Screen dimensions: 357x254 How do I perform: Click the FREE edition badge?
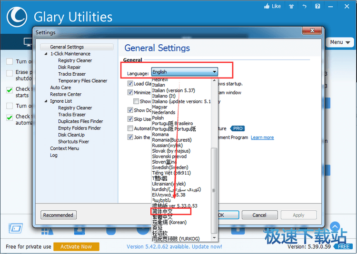343,247
